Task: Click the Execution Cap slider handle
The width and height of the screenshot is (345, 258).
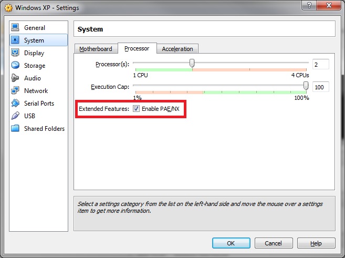Action: coord(306,86)
